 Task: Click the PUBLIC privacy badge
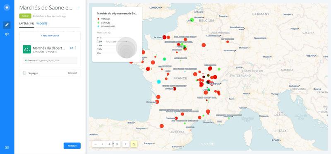pyautogui.click(x=25, y=16)
